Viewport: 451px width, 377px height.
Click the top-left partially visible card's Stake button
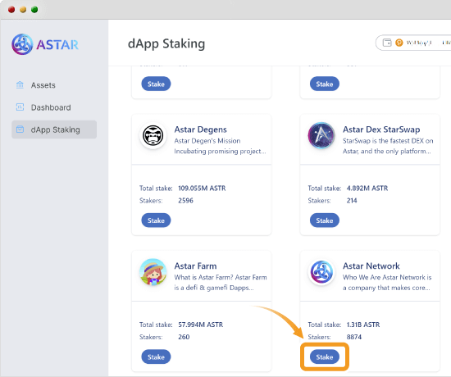[156, 84]
